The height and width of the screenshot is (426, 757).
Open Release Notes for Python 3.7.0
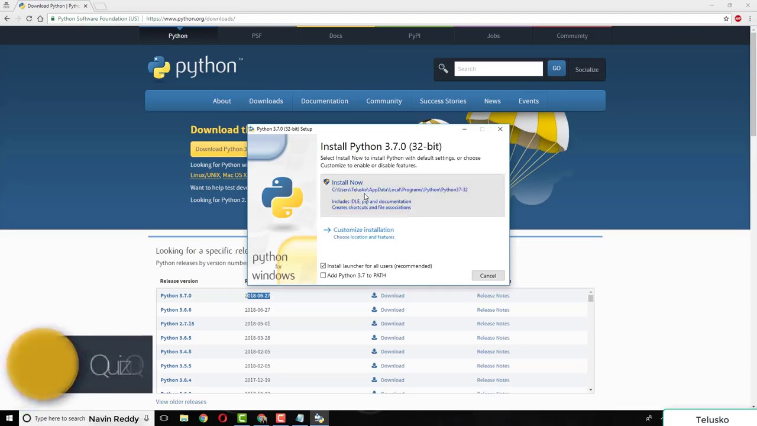click(493, 295)
